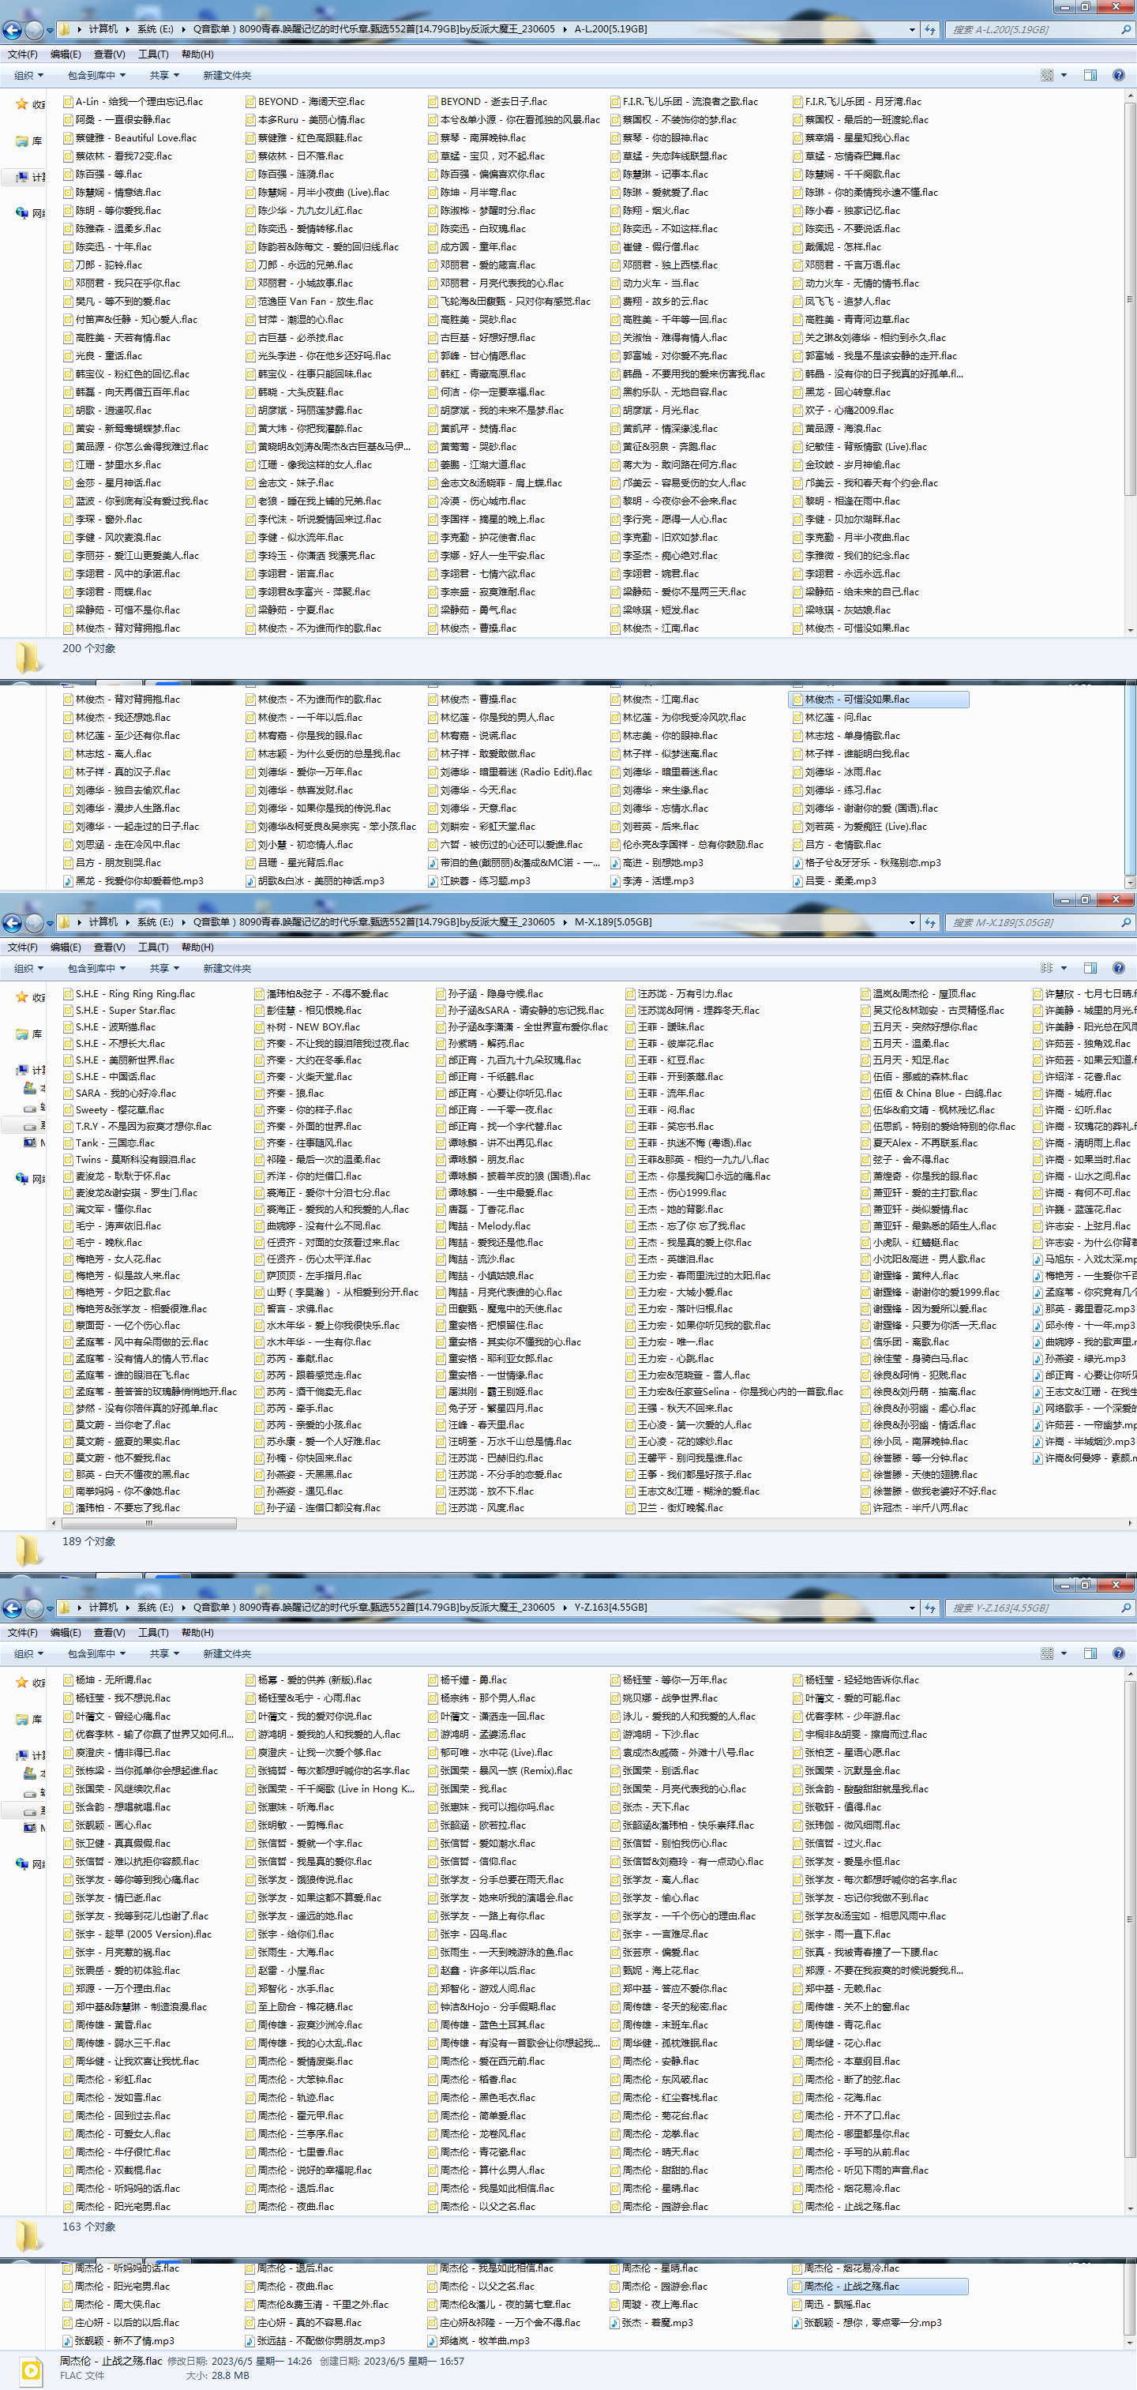Open 工具(T) menu in M-X.189 window

click(153, 947)
